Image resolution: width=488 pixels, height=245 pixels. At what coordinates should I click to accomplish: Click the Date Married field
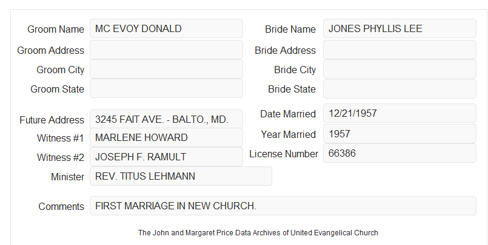coord(399,113)
